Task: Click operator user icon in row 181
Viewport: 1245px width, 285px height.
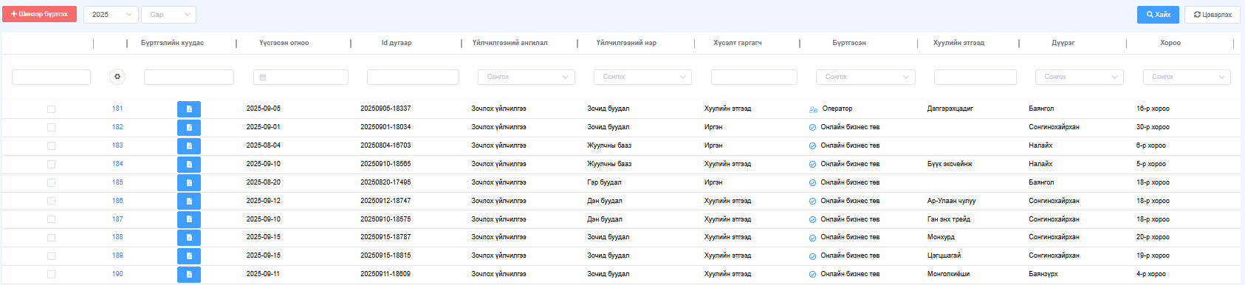Action: click(813, 109)
